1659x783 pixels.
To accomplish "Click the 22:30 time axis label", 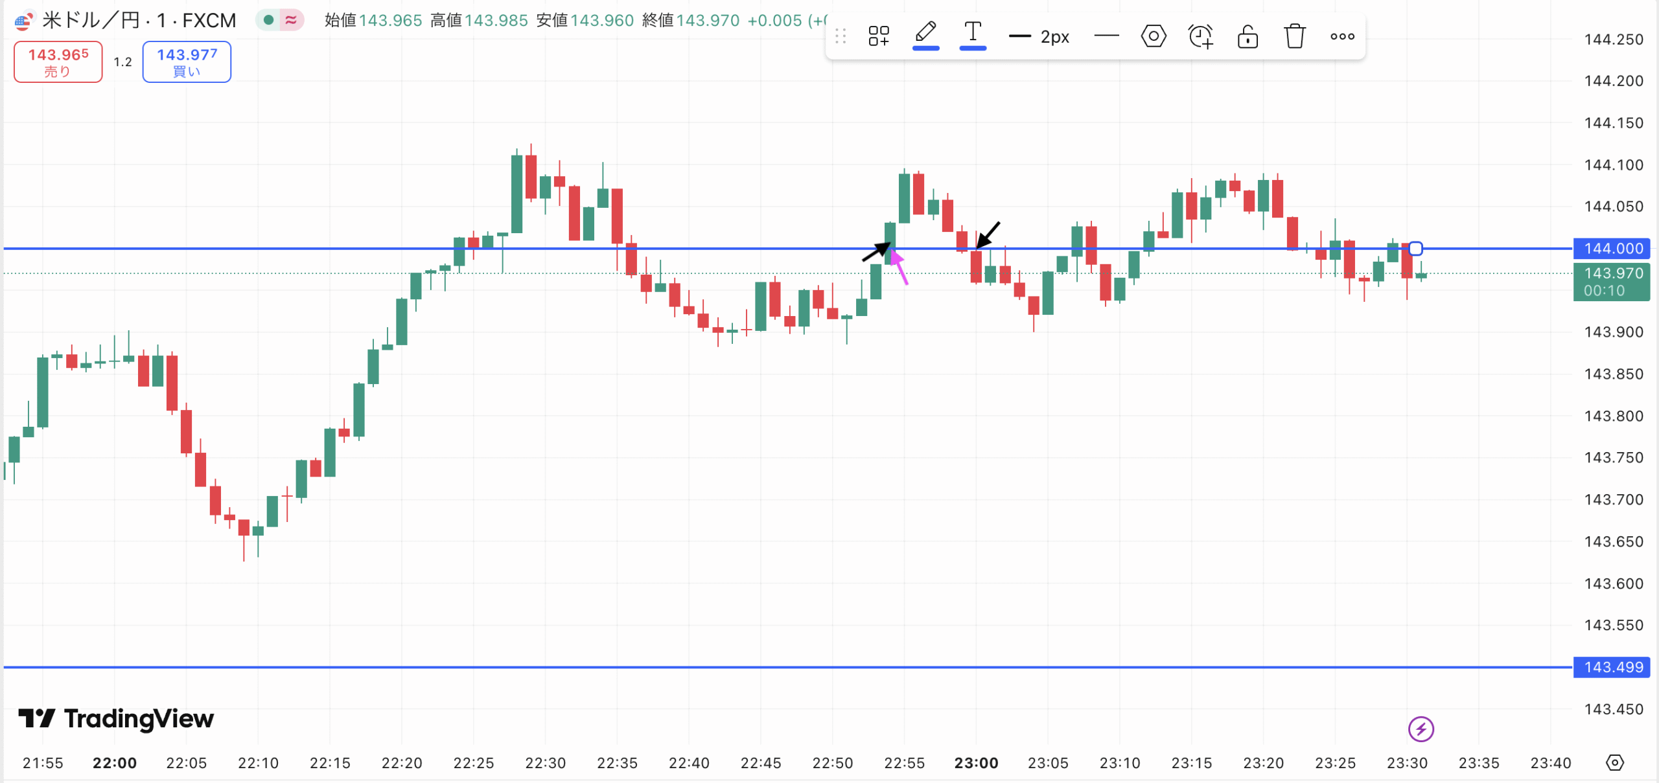I will [x=545, y=763].
